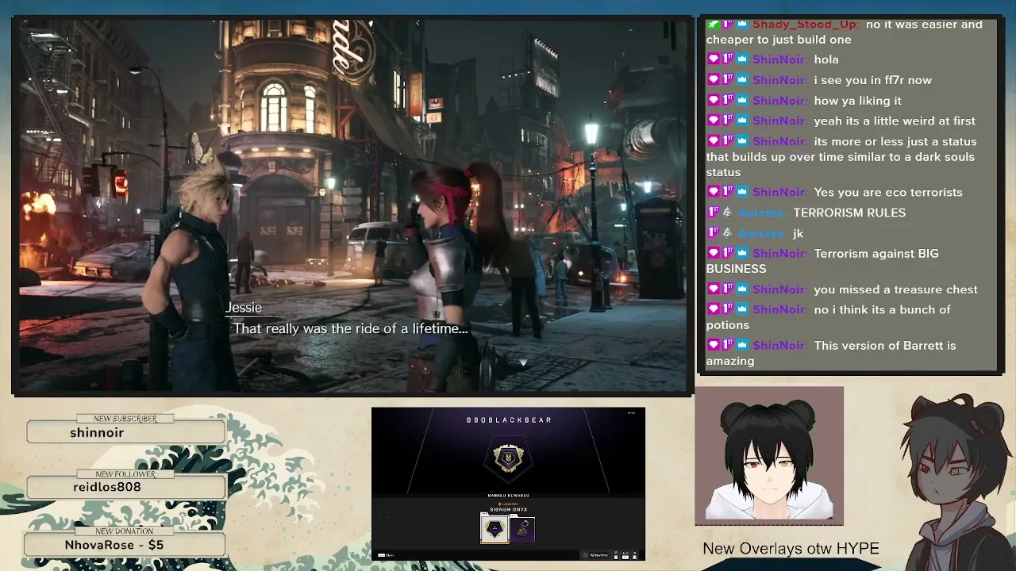Viewport: 1016px width, 571px height.
Task: Click the blue crown badge on the 'hola' row
Action: point(742,59)
